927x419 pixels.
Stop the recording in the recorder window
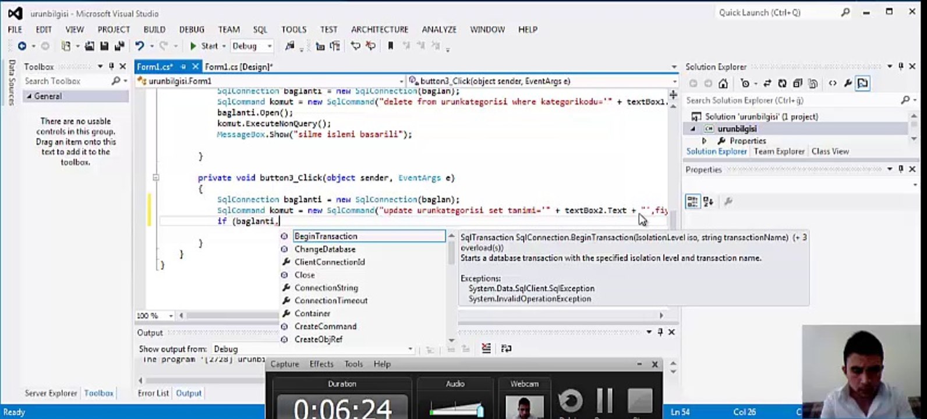(x=639, y=402)
